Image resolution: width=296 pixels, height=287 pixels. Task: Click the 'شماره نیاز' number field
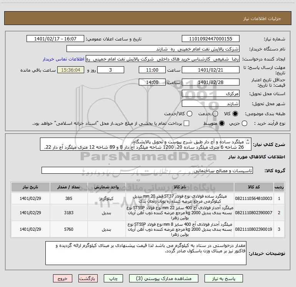(x=210, y=39)
